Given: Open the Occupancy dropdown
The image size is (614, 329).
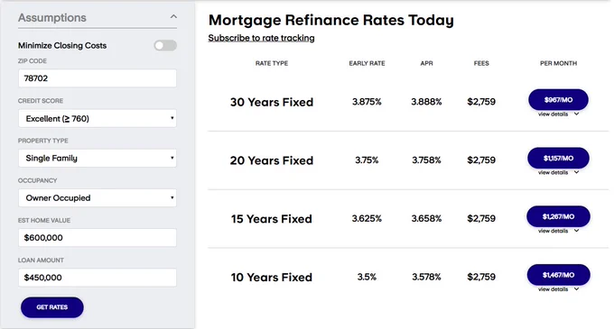Looking at the screenshot, I should coord(98,198).
